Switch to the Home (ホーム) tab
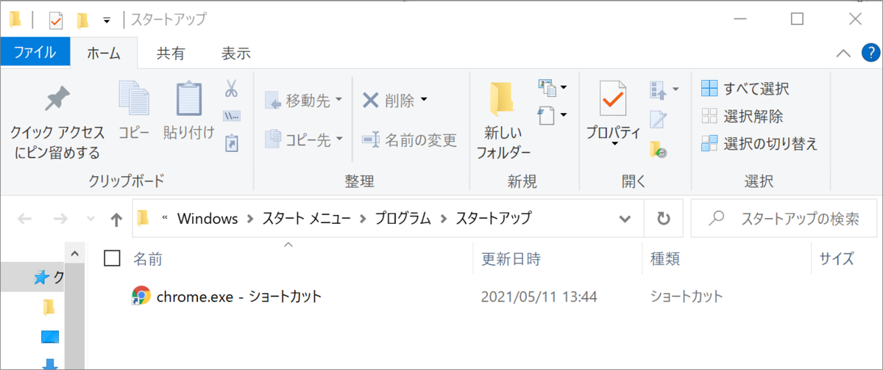Screen dimensions: 883x370 tap(104, 52)
